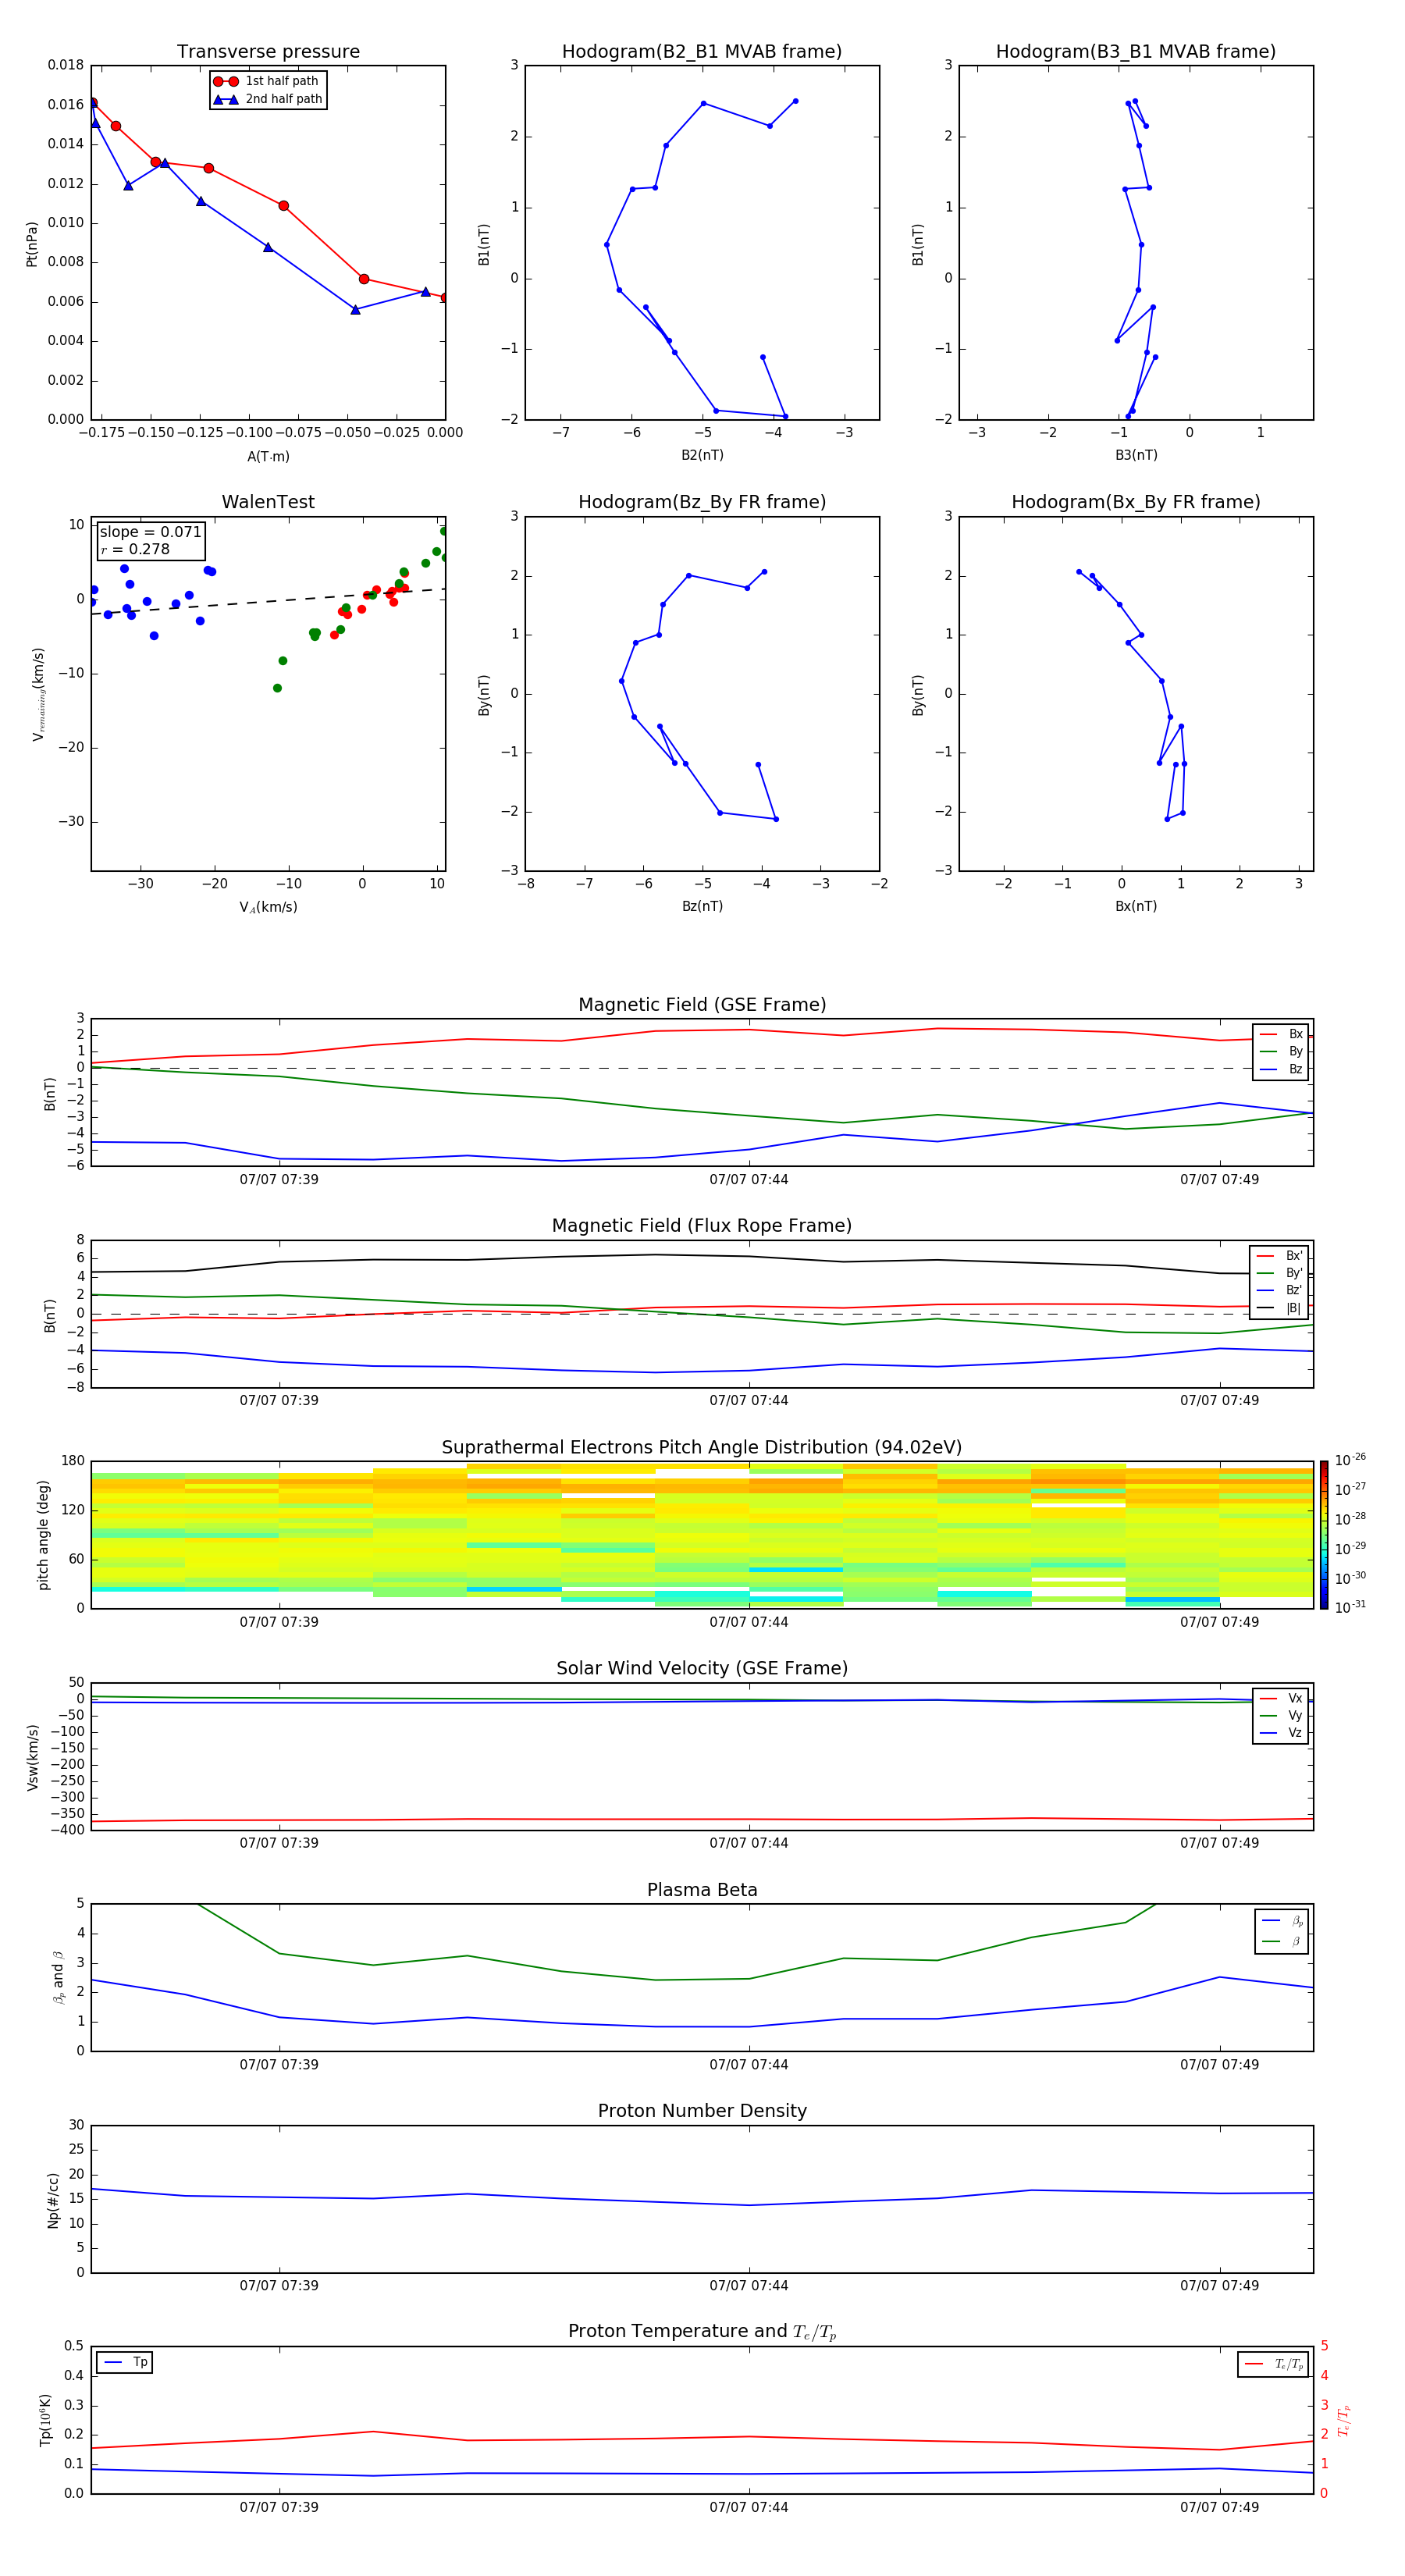Click the '07/07 07:49' tick under Proton Temperature
Viewport: 1405px width, 2576px height.
pyautogui.click(x=1219, y=2507)
